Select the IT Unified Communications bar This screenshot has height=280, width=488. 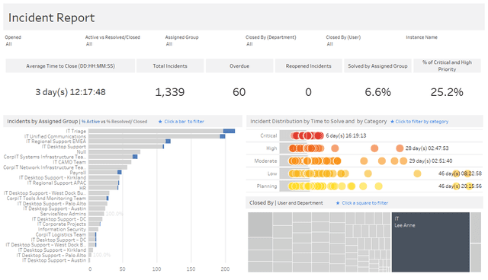pos(156,136)
